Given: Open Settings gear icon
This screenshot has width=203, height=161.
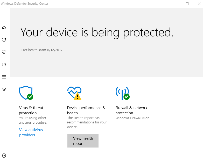Looking at the screenshot, I should pyautogui.click(x=4, y=156).
